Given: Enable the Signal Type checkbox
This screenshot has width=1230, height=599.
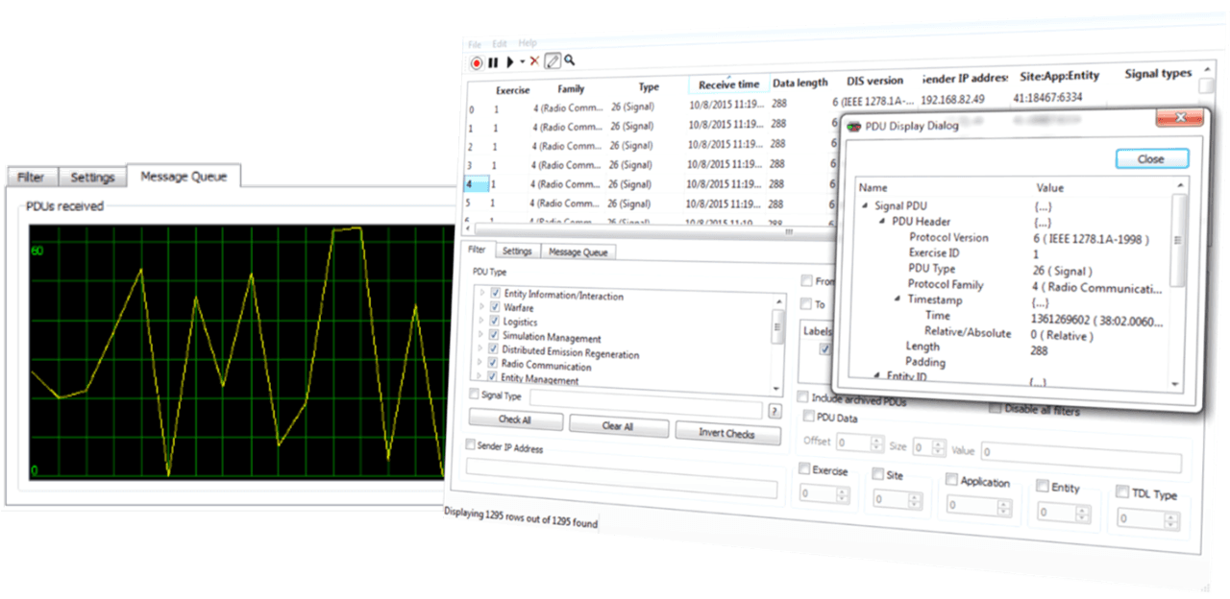Looking at the screenshot, I should tap(474, 394).
